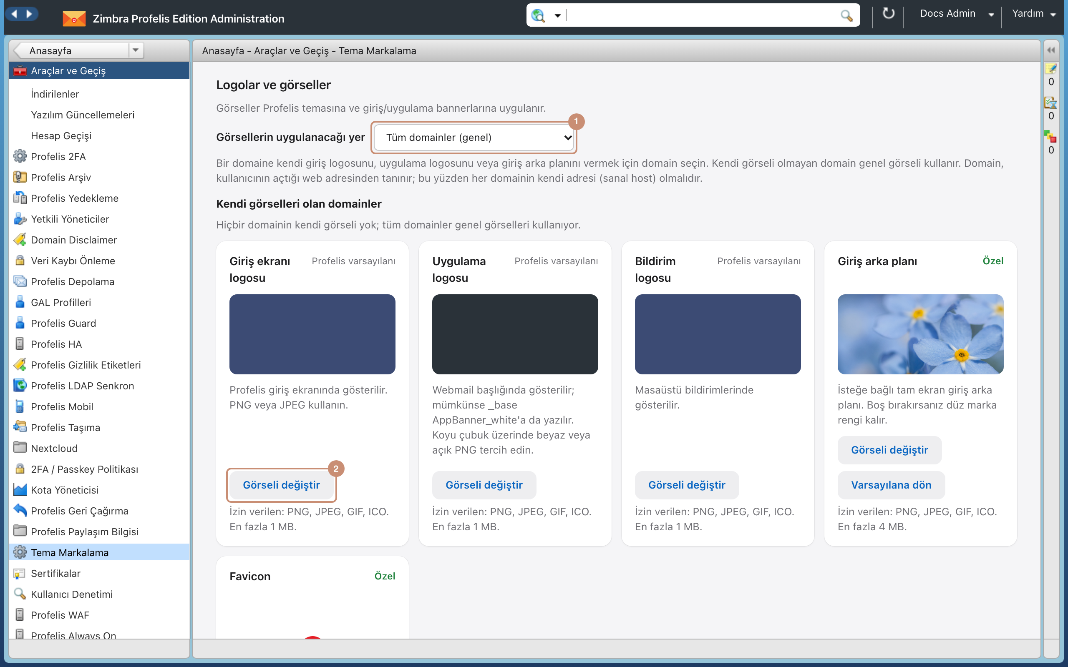Screen dimensions: 1068x667
Task: Click Görseli değiştir under Giriş arka planı
Action: pos(889,450)
